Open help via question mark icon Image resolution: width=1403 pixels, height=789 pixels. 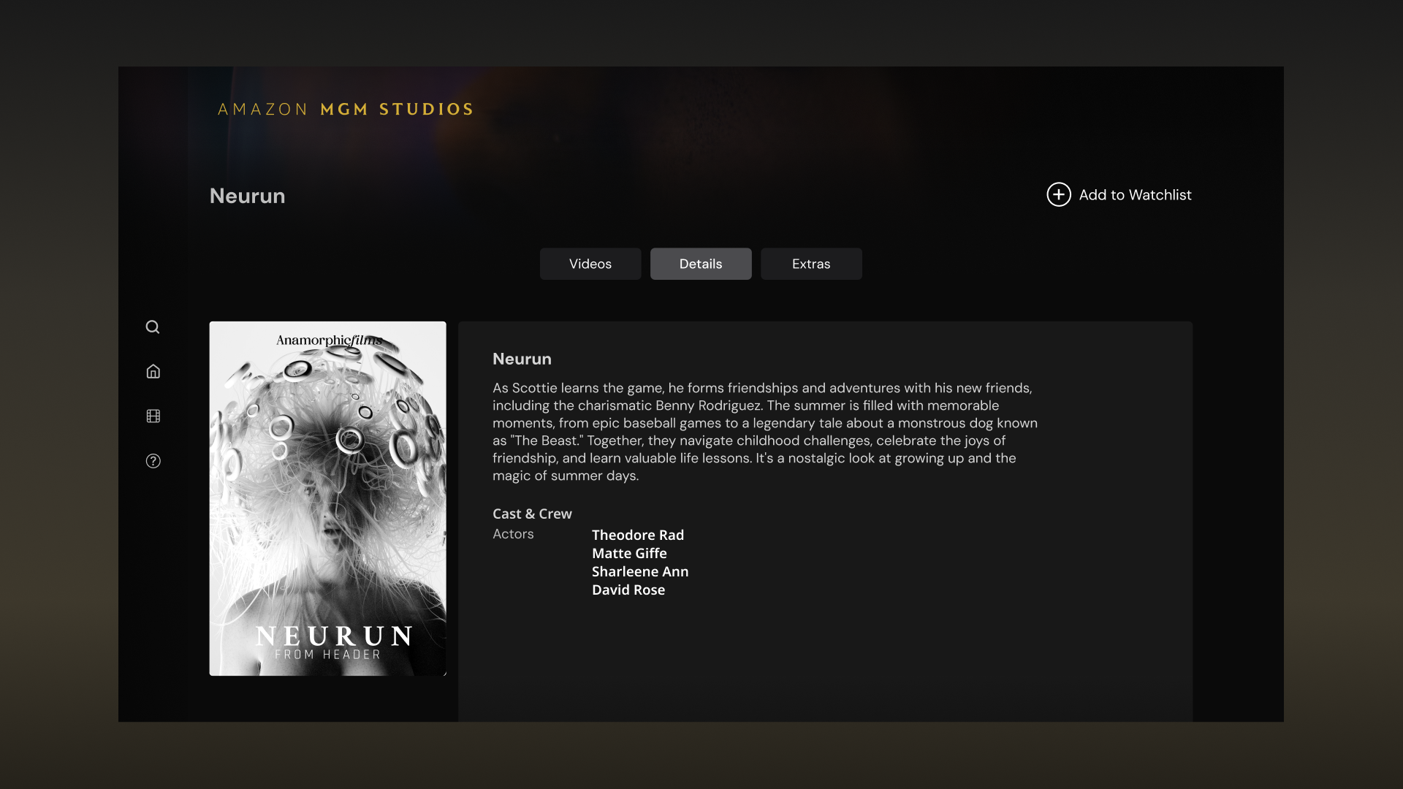click(153, 461)
